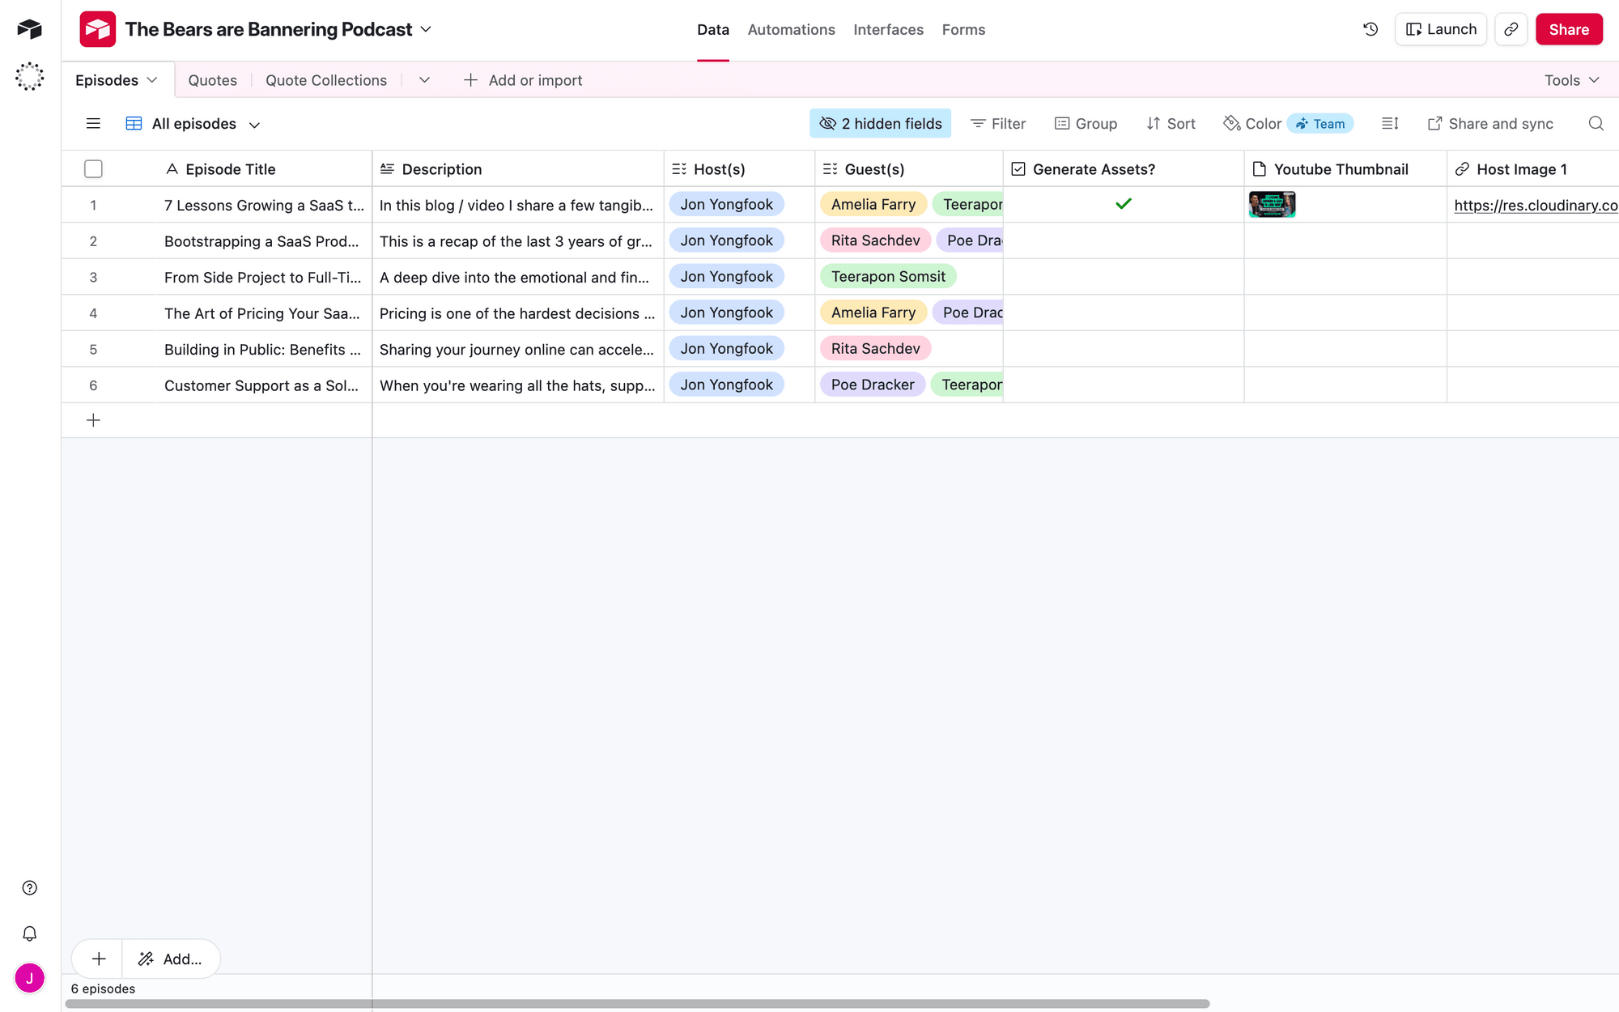
Task: Click the Airtable home logo icon
Action: tap(29, 29)
